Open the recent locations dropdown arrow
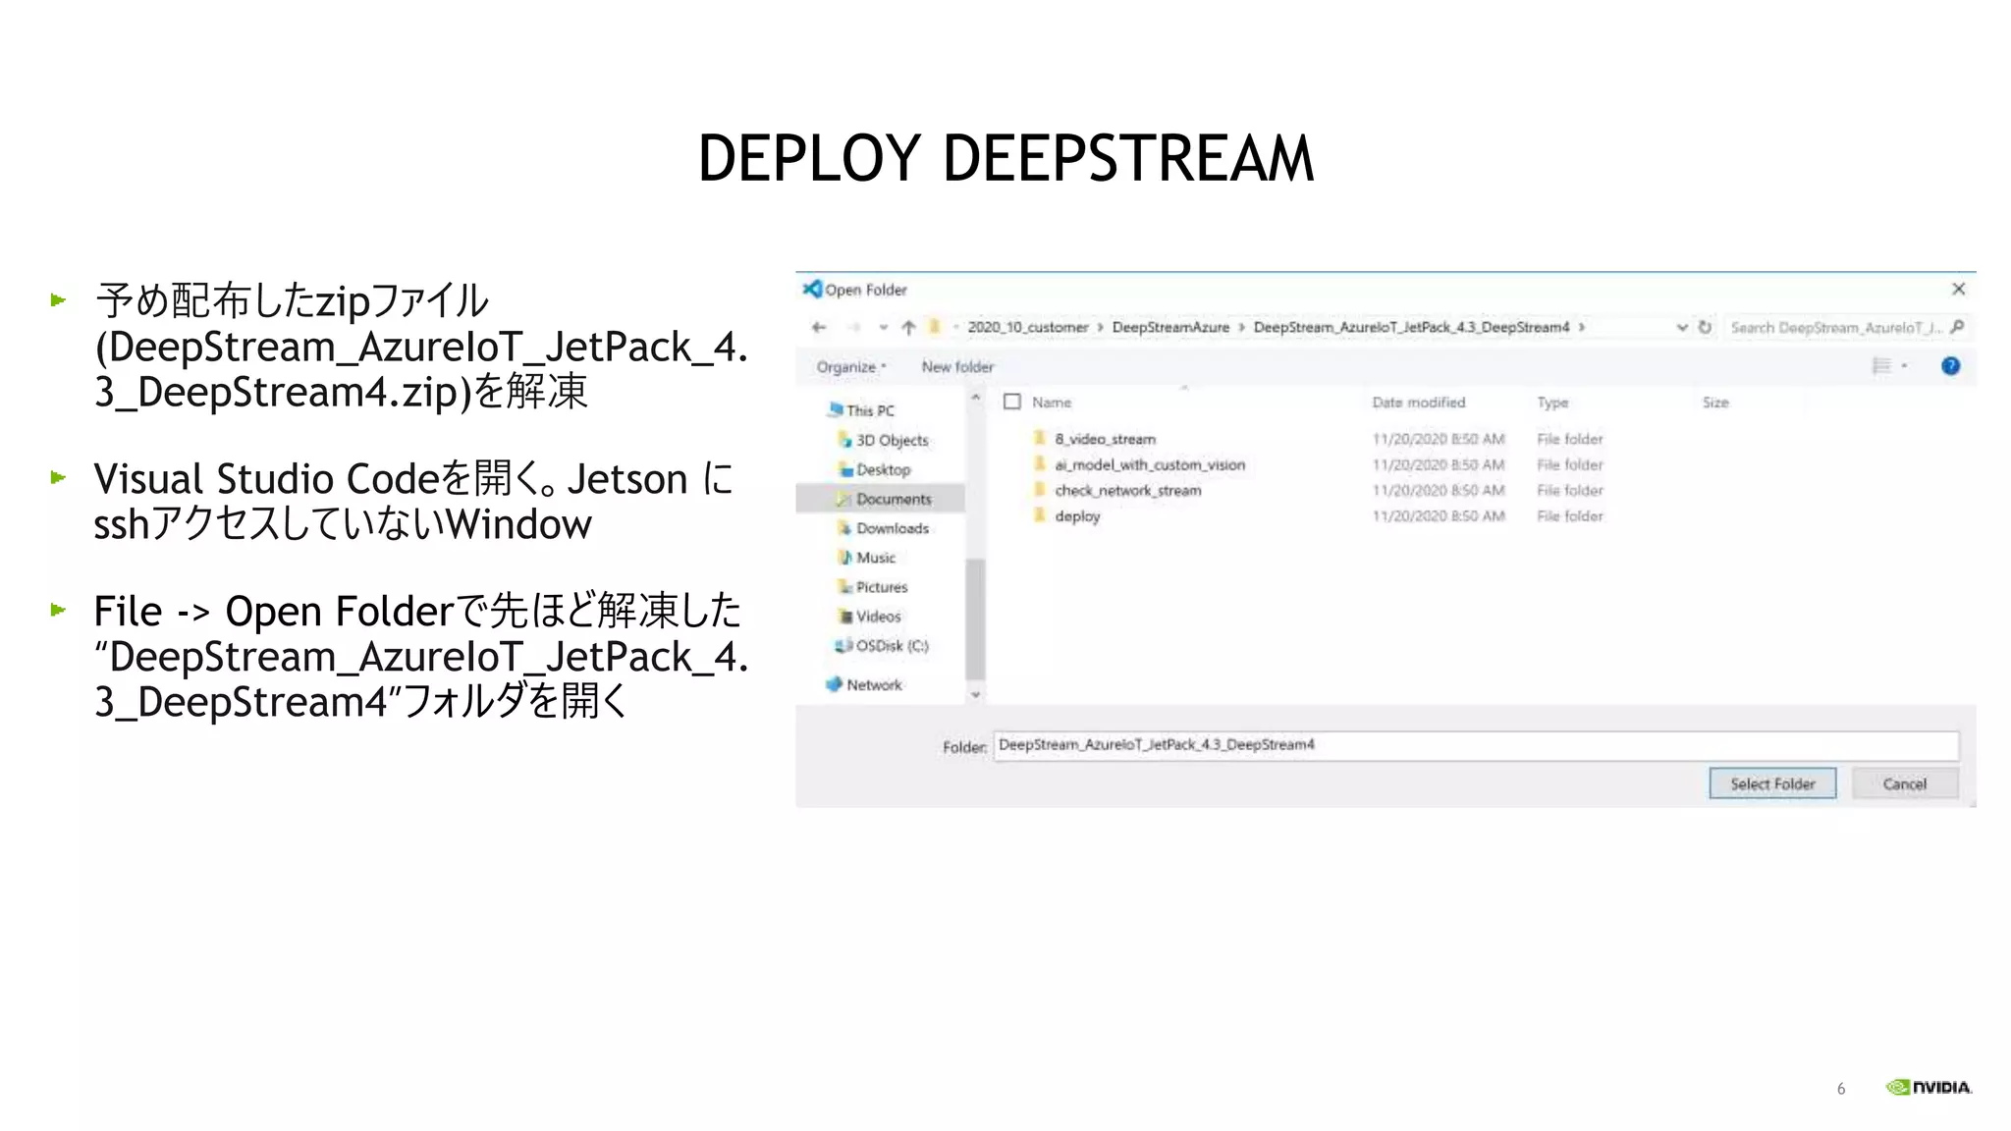Viewport: 2011px width, 1131px height. 883,328
